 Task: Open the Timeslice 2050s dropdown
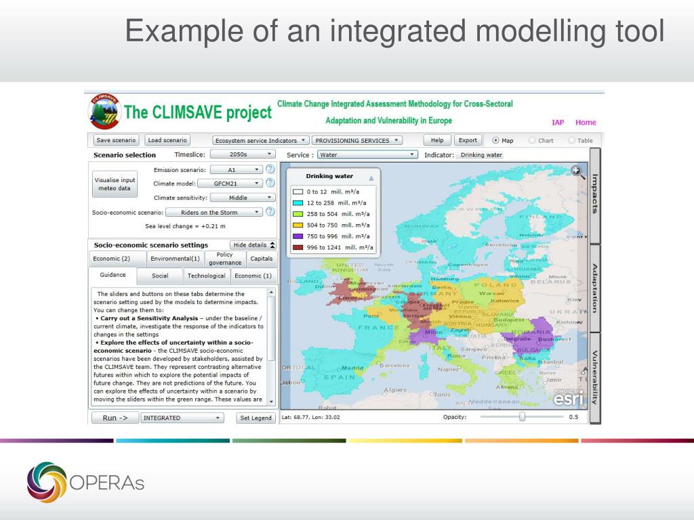click(x=243, y=154)
